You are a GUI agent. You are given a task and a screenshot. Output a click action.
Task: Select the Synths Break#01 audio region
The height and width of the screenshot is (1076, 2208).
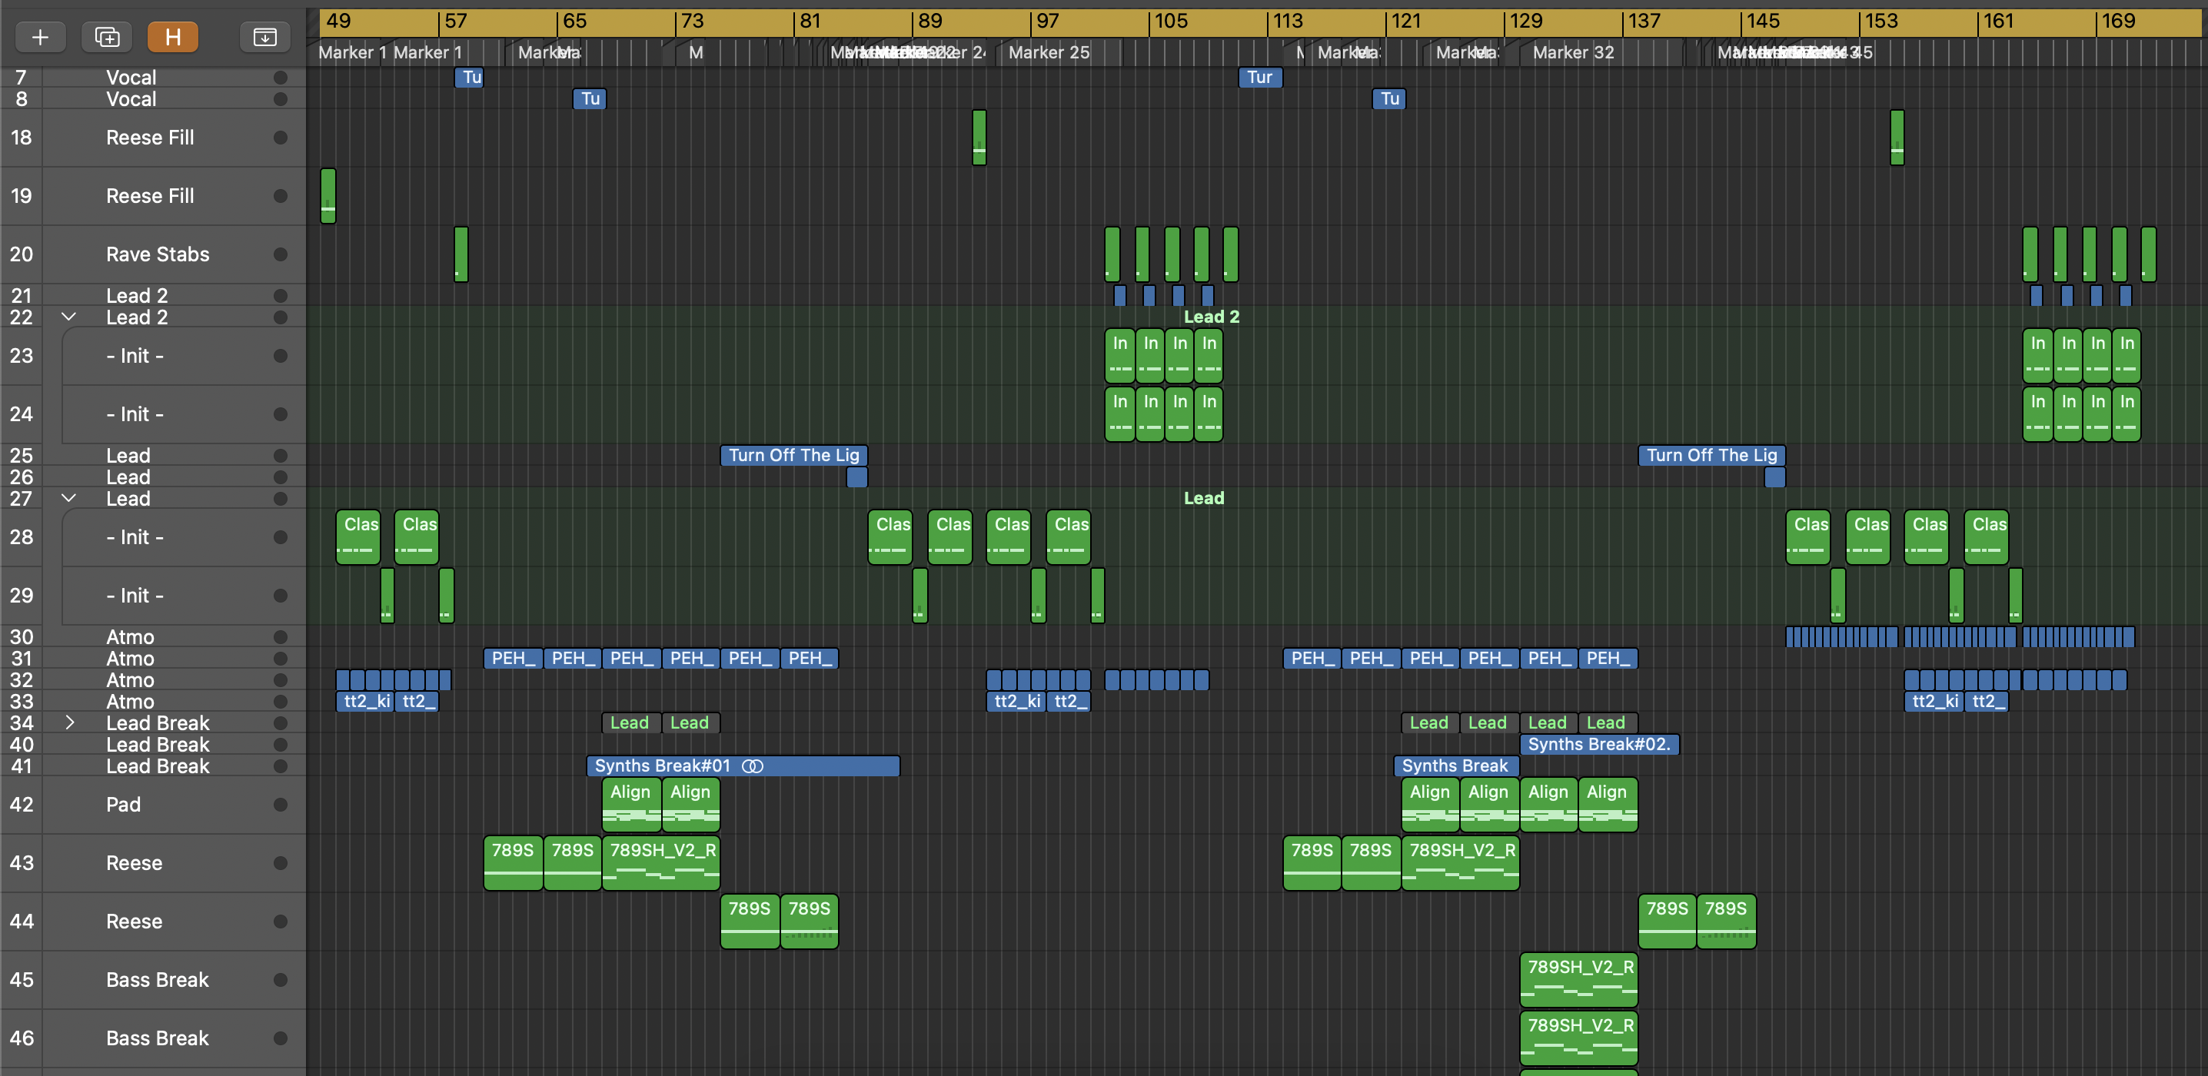[x=743, y=765]
